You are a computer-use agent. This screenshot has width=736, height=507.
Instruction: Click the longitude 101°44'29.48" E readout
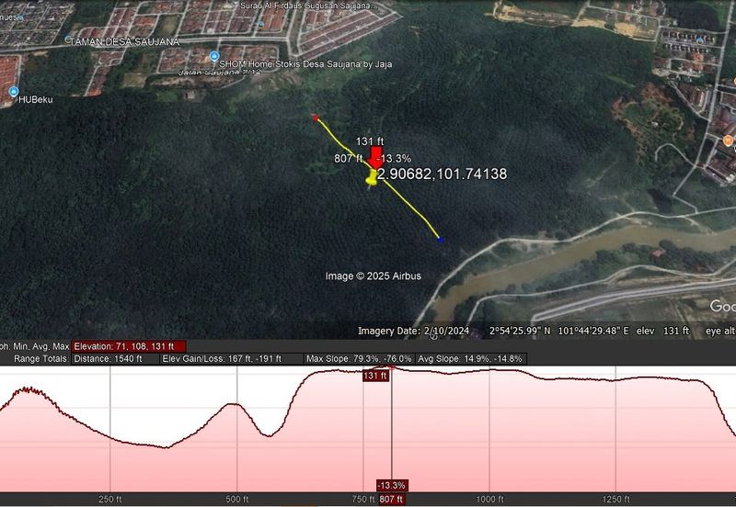click(x=593, y=331)
